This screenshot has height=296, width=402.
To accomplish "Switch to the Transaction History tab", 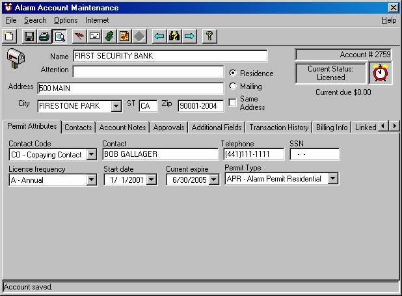I will pos(278,128).
